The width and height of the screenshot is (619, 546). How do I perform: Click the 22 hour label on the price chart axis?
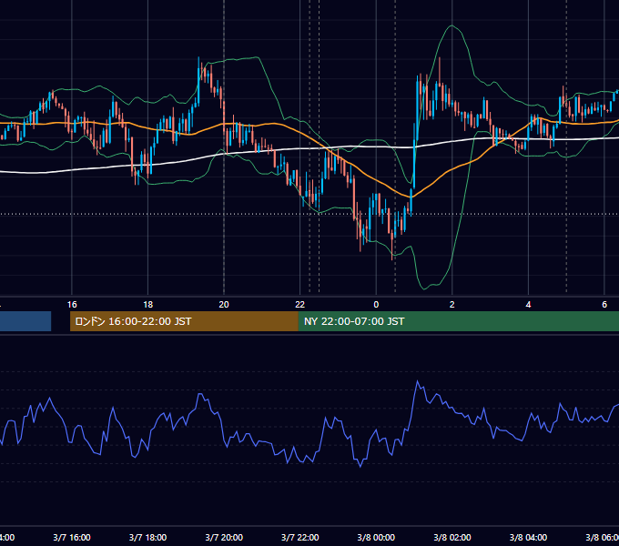click(300, 305)
